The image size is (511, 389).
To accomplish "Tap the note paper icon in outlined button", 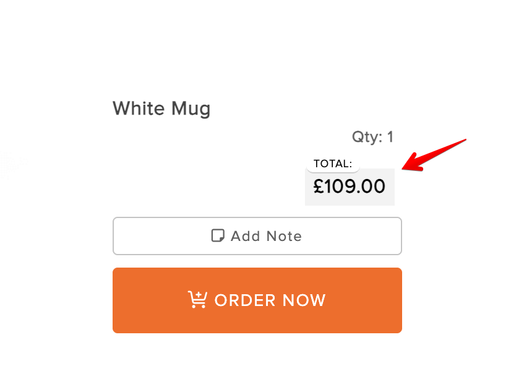I will [218, 235].
